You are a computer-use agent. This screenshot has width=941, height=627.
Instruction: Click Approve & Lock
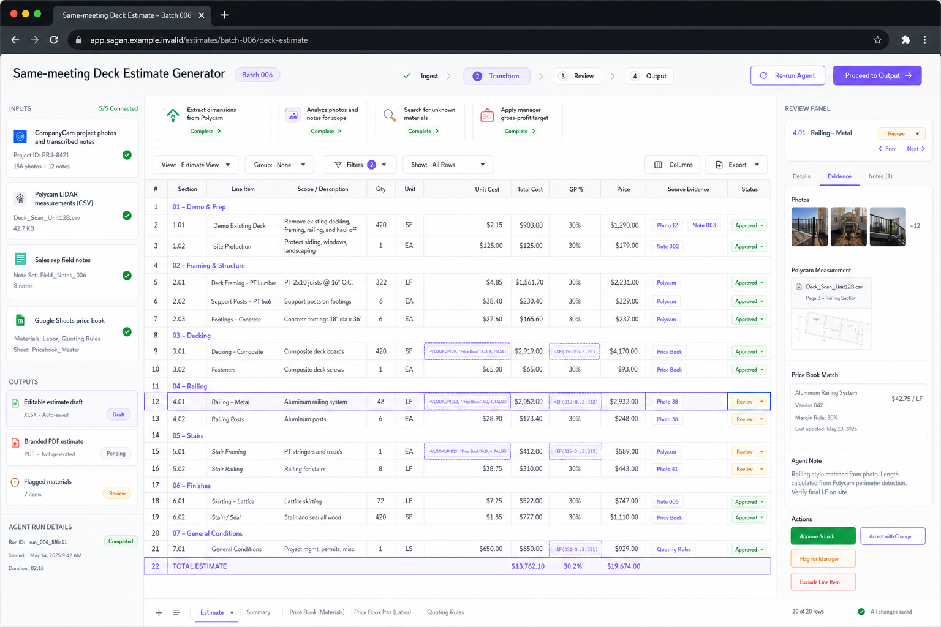[823, 536]
